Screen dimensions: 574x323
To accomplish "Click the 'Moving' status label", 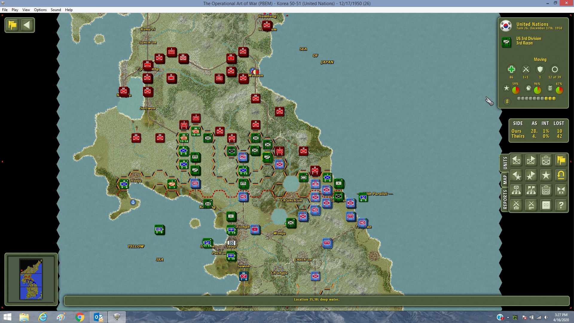I will pyautogui.click(x=540, y=60).
